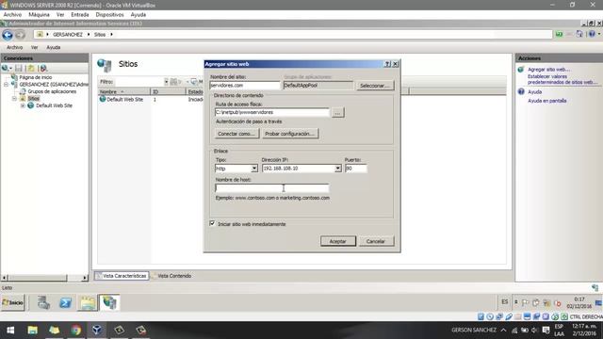
Task: Open PowerShell from guest taskbar
Action: [65, 303]
